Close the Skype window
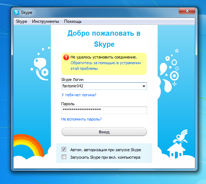 187,11
